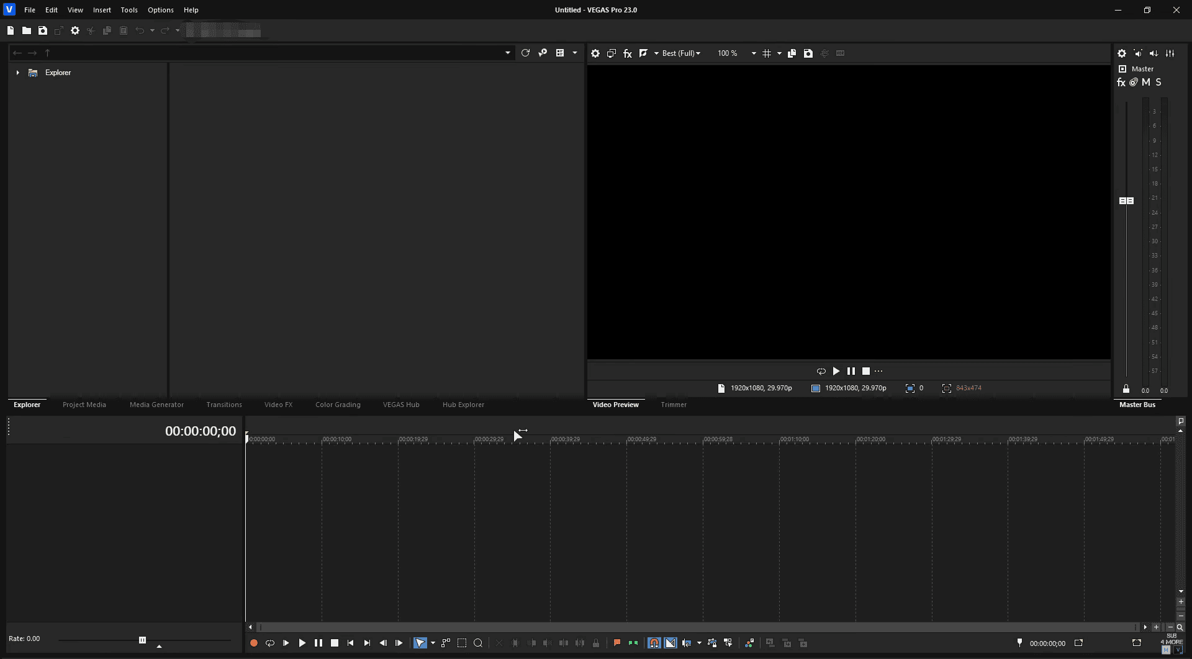
Task: Save the project using the disk icon
Action: [43, 30]
